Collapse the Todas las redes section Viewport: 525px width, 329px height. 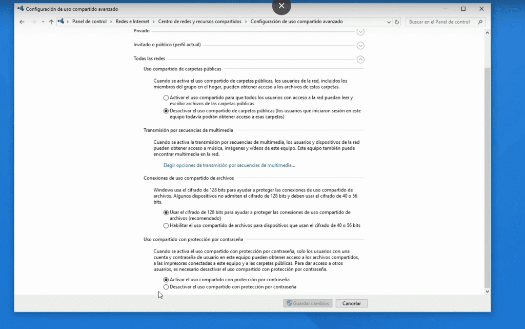click(x=360, y=60)
